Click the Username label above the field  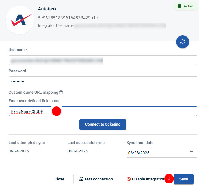[18, 50]
